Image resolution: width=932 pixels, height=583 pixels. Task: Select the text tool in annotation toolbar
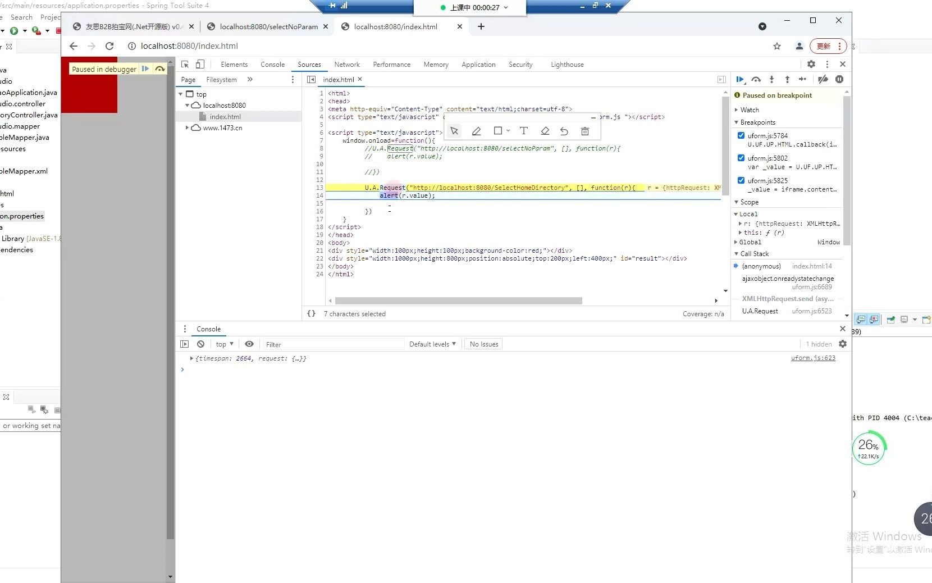[523, 131]
